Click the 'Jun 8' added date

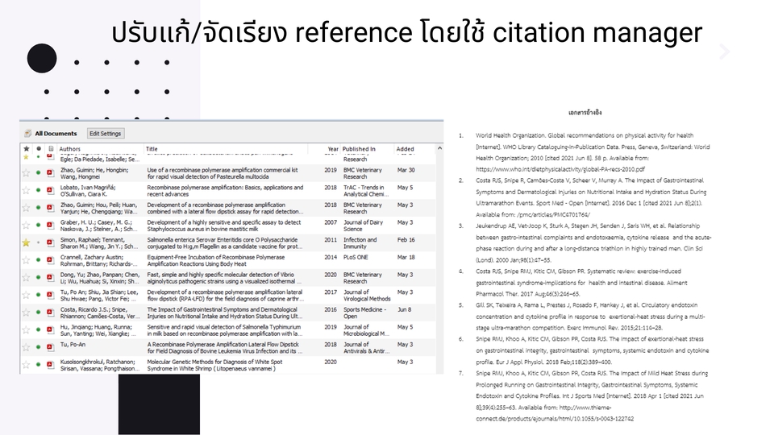(x=404, y=309)
